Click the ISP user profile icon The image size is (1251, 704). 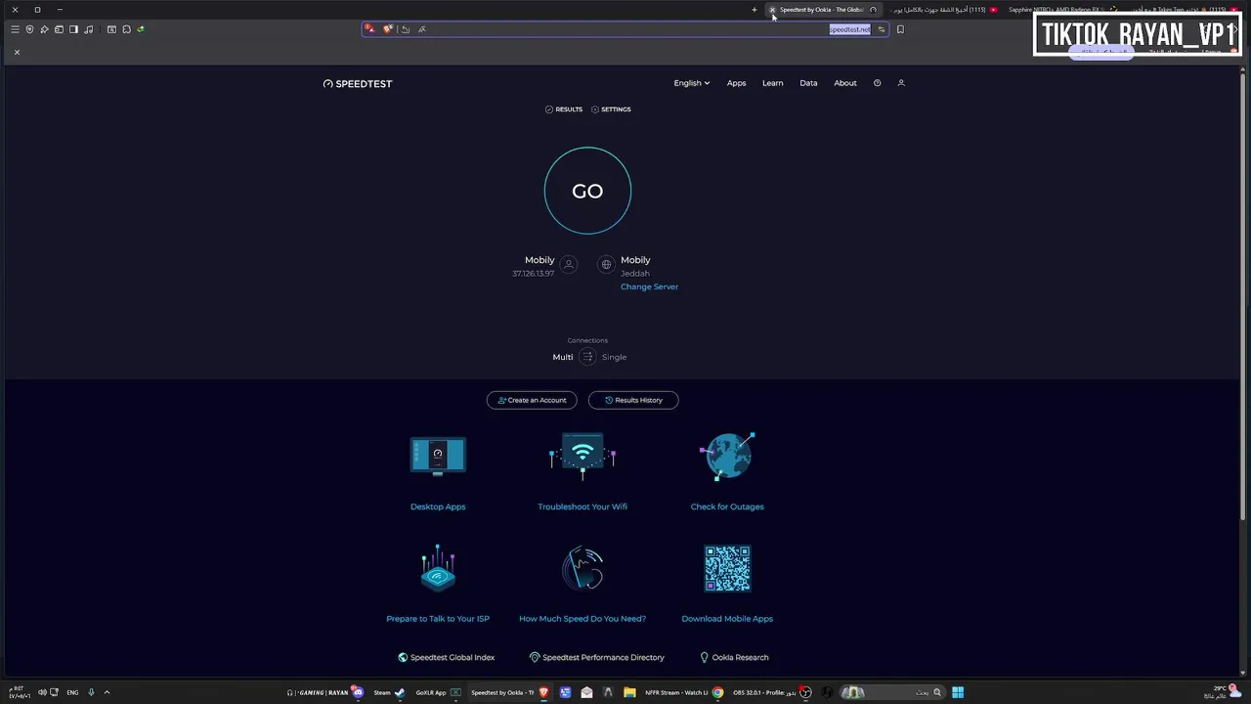[569, 264]
